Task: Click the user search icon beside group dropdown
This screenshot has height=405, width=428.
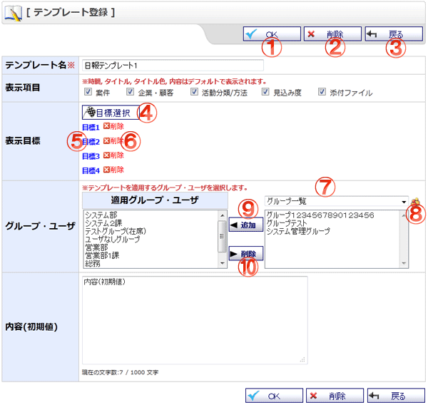Action: click(x=415, y=202)
